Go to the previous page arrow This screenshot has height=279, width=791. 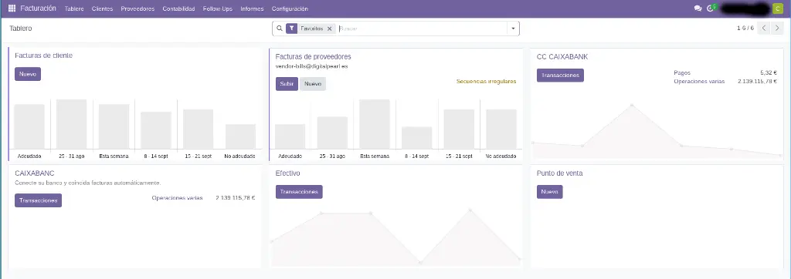[764, 29]
